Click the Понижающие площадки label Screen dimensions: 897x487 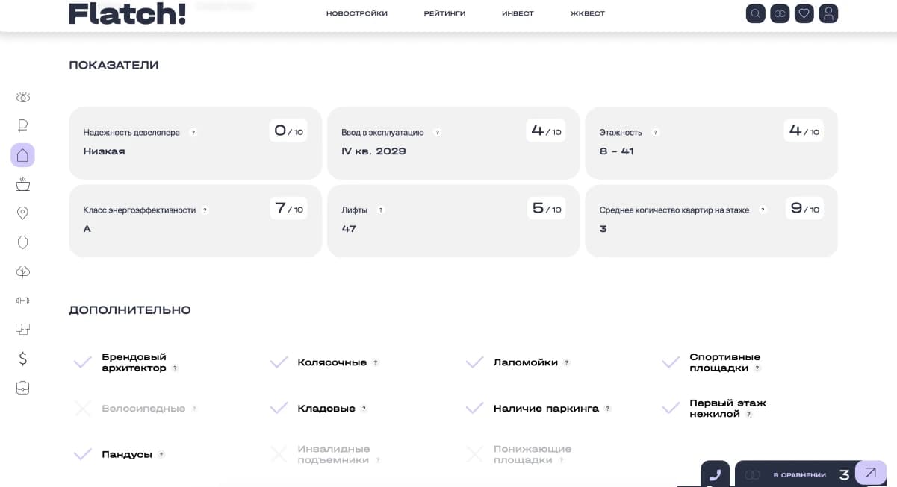pos(533,455)
